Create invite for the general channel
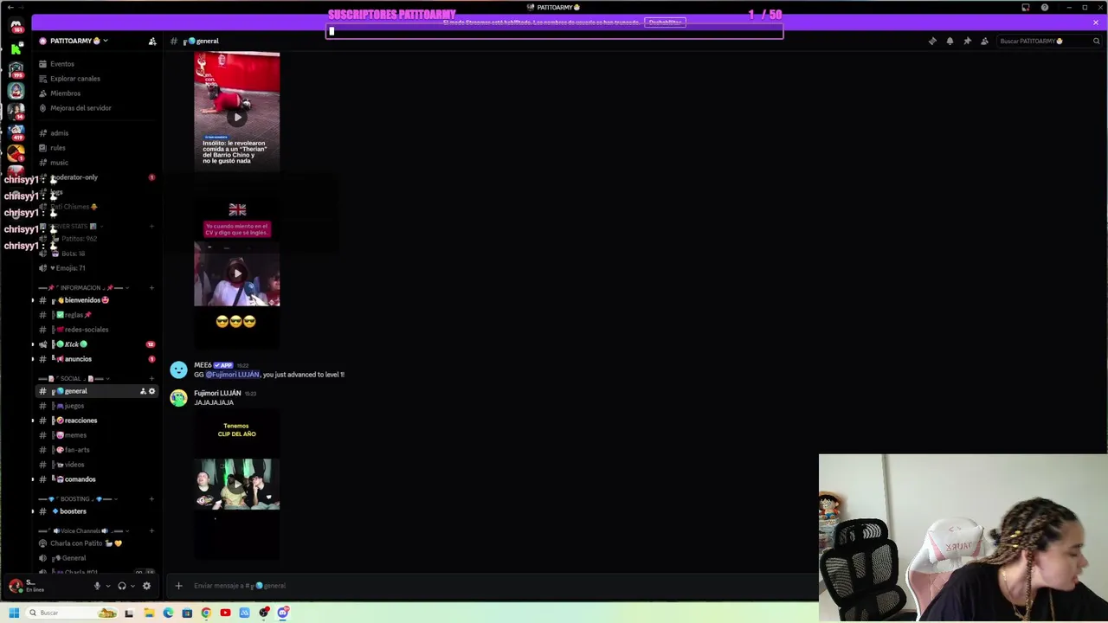This screenshot has height=623, width=1108. coord(143,391)
